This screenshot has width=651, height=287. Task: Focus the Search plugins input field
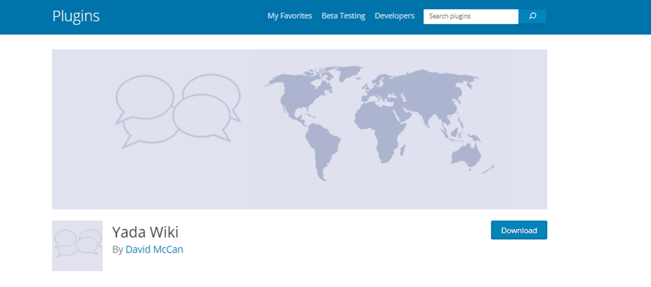(x=471, y=16)
